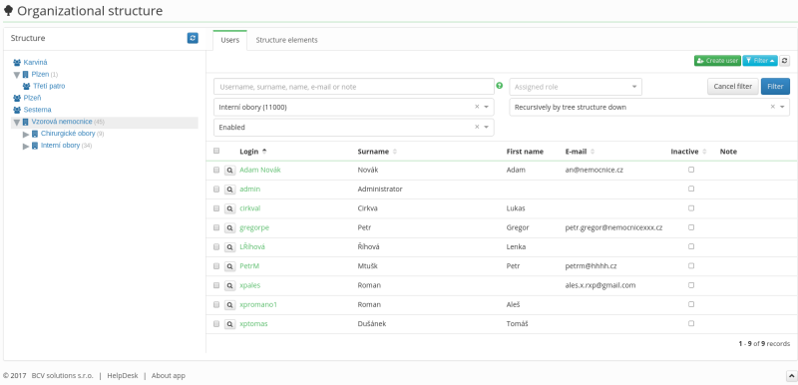Select Sesterna in the tree
Viewport: 798px width, 385px height.
coord(37,110)
